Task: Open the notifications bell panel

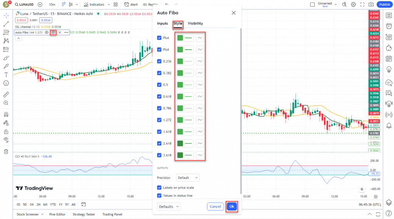Action: (x=389, y=125)
